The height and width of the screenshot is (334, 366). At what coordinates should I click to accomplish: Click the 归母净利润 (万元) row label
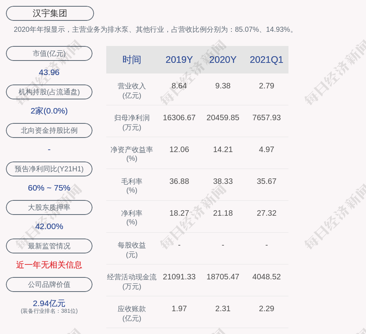click(x=132, y=122)
